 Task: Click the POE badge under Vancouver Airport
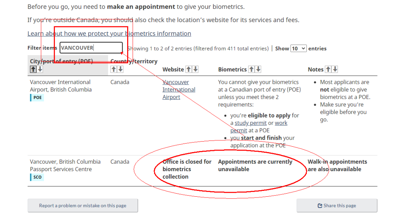click(x=37, y=98)
